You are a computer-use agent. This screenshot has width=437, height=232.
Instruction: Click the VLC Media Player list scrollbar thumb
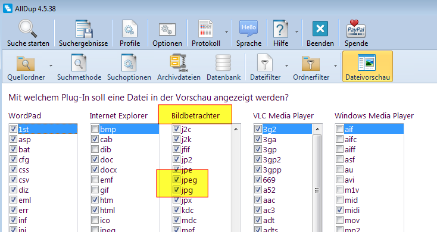tap(317, 190)
